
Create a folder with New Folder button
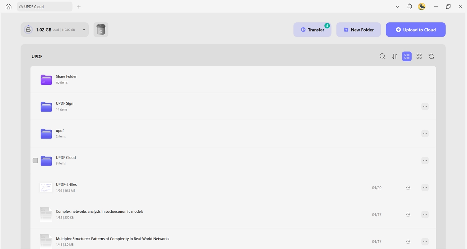[x=359, y=30]
